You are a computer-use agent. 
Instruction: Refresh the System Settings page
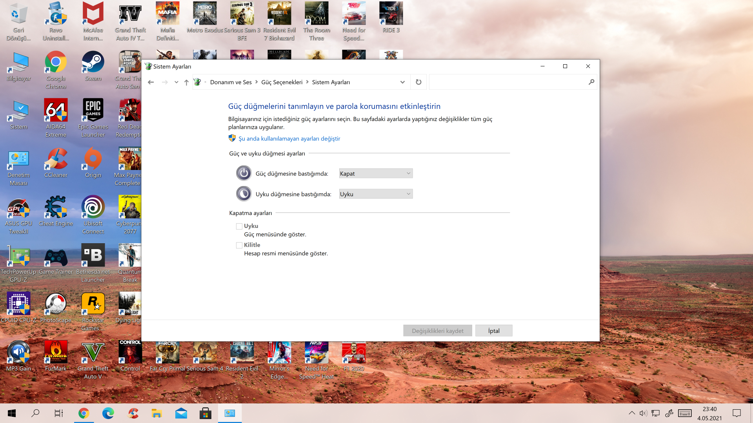tap(418, 82)
